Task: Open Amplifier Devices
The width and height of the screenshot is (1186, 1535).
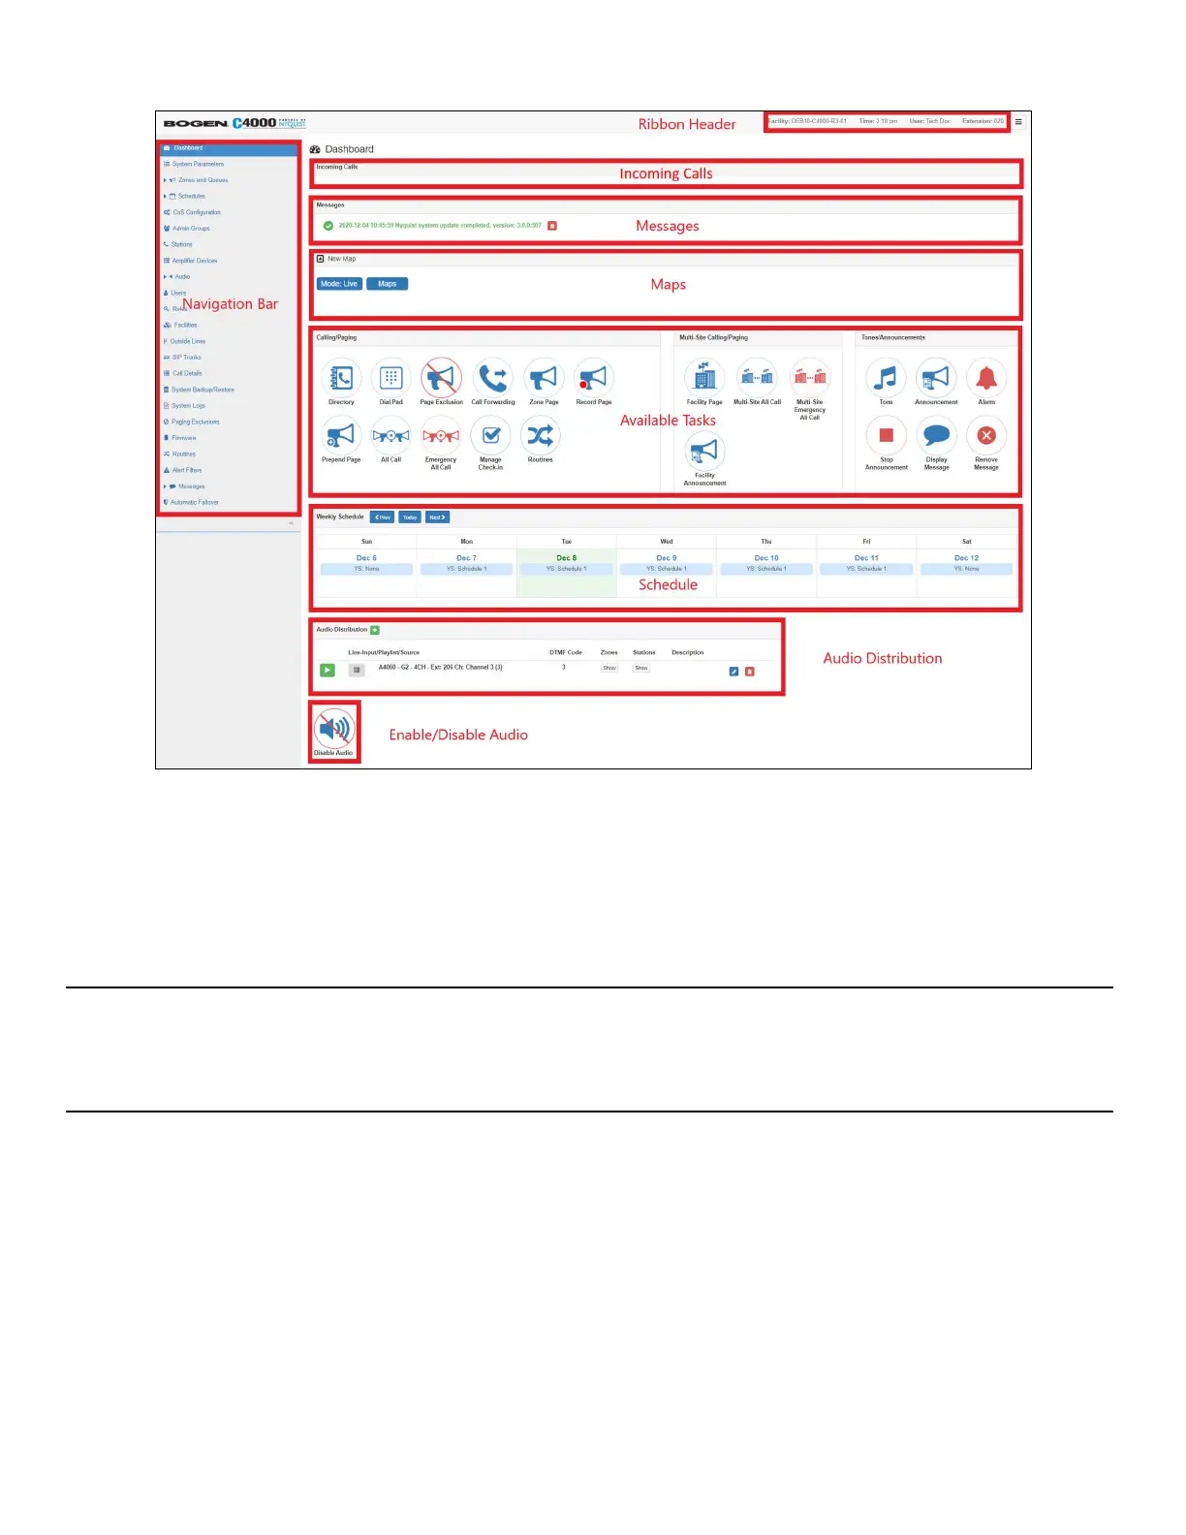Action: (195, 261)
